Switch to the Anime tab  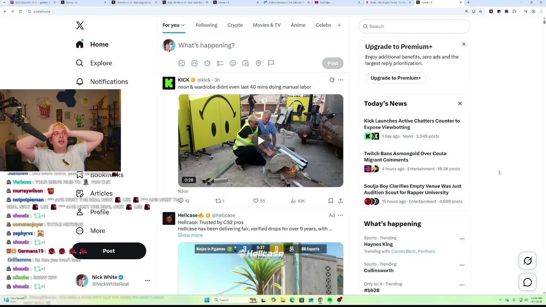pos(298,25)
